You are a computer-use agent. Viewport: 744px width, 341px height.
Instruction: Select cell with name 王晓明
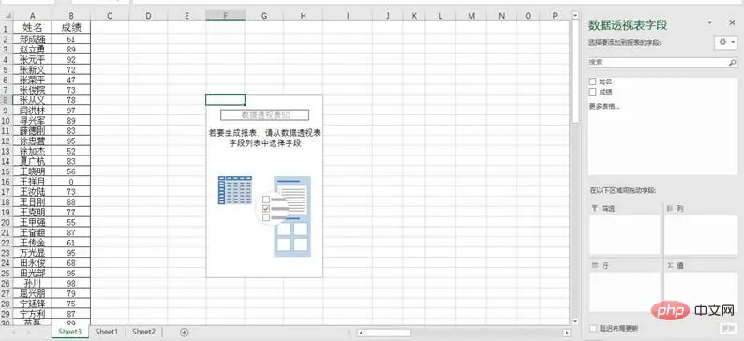coord(33,171)
